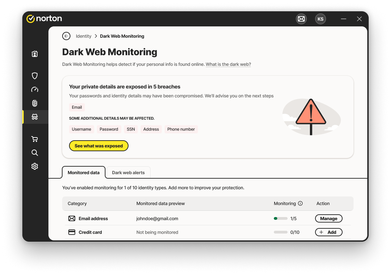
Task: Click the Credit card icon in the table
Action: [x=72, y=232]
